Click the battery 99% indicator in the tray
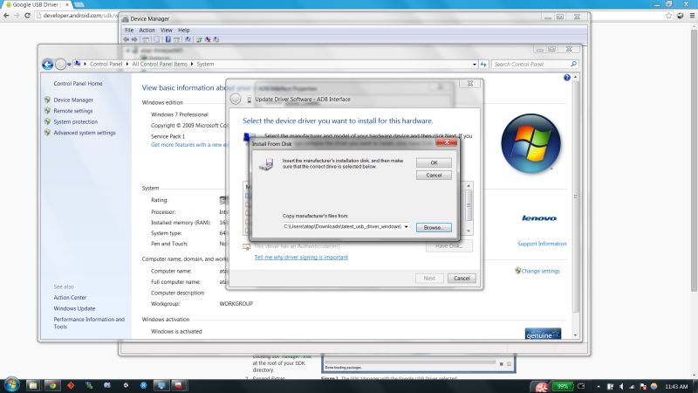The height and width of the screenshot is (393, 698). click(x=563, y=386)
